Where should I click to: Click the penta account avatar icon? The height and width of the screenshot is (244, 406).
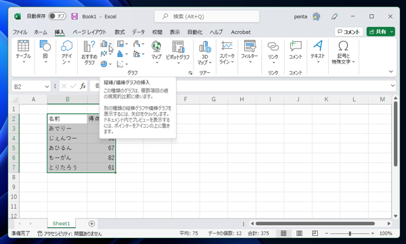click(x=316, y=17)
